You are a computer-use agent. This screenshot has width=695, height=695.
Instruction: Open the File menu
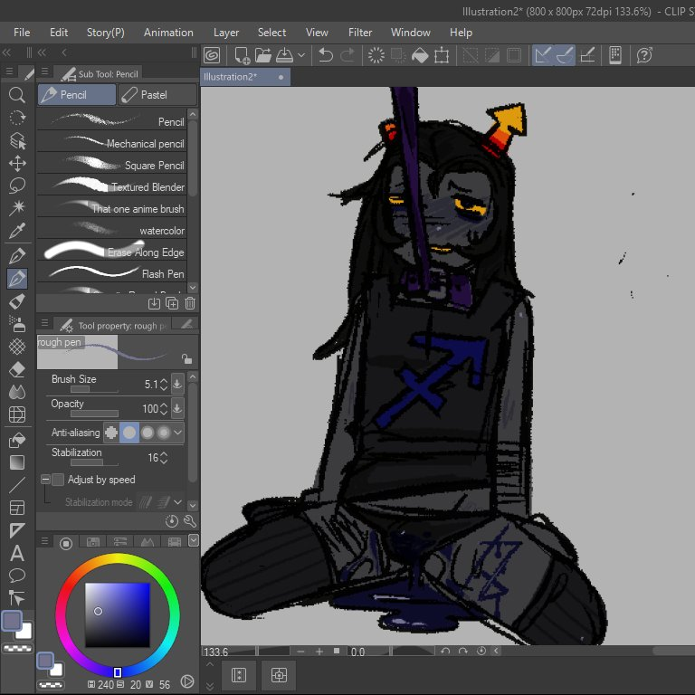(22, 33)
